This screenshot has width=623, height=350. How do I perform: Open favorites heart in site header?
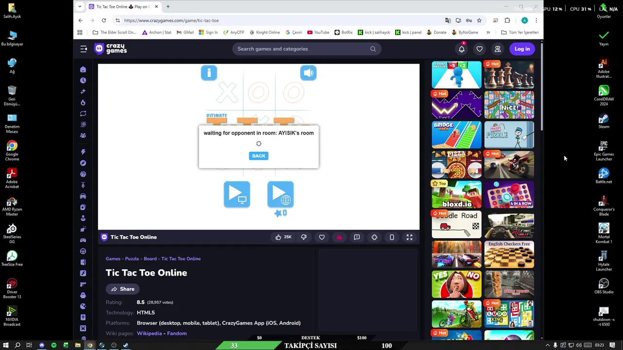tap(479, 49)
